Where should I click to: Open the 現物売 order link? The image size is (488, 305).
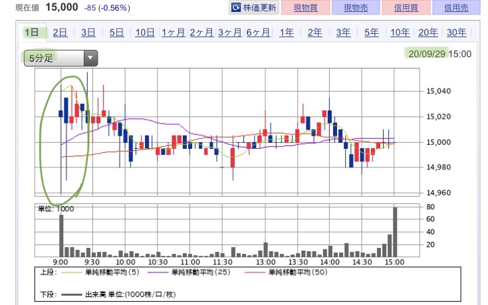356,8
